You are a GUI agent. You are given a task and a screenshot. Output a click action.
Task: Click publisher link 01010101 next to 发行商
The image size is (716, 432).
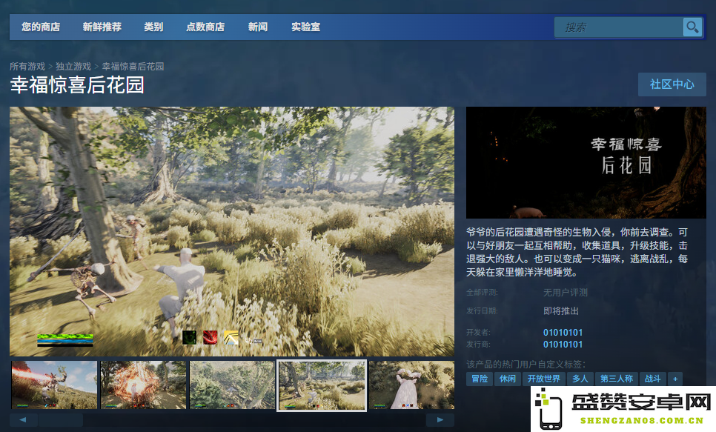[563, 345]
